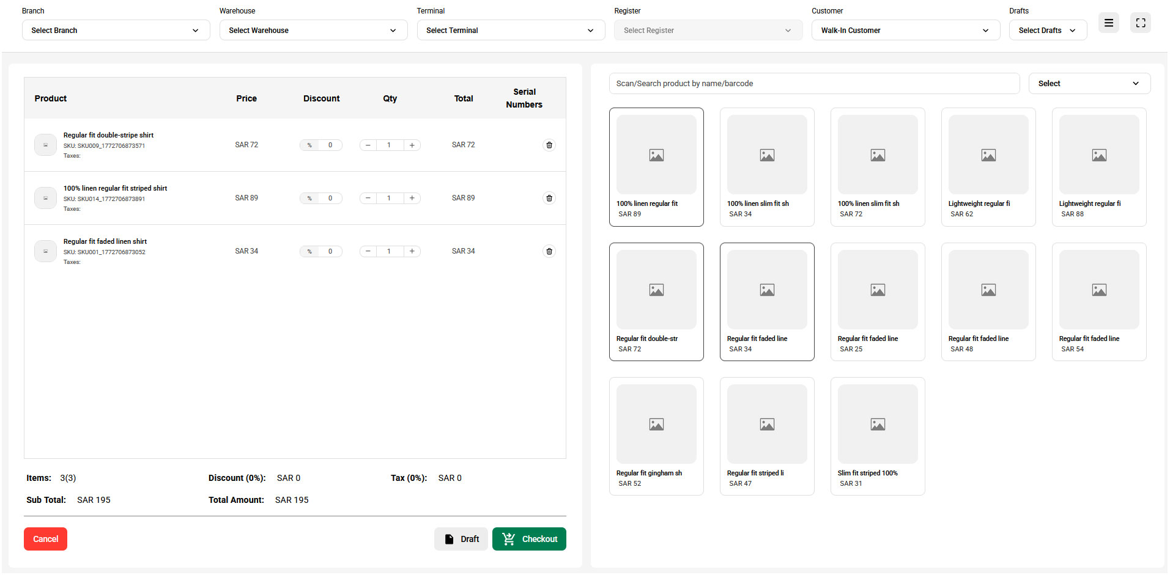Image resolution: width=1170 pixels, height=575 pixels.
Task: Open the Select Branch dropdown
Action: (x=116, y=31)
